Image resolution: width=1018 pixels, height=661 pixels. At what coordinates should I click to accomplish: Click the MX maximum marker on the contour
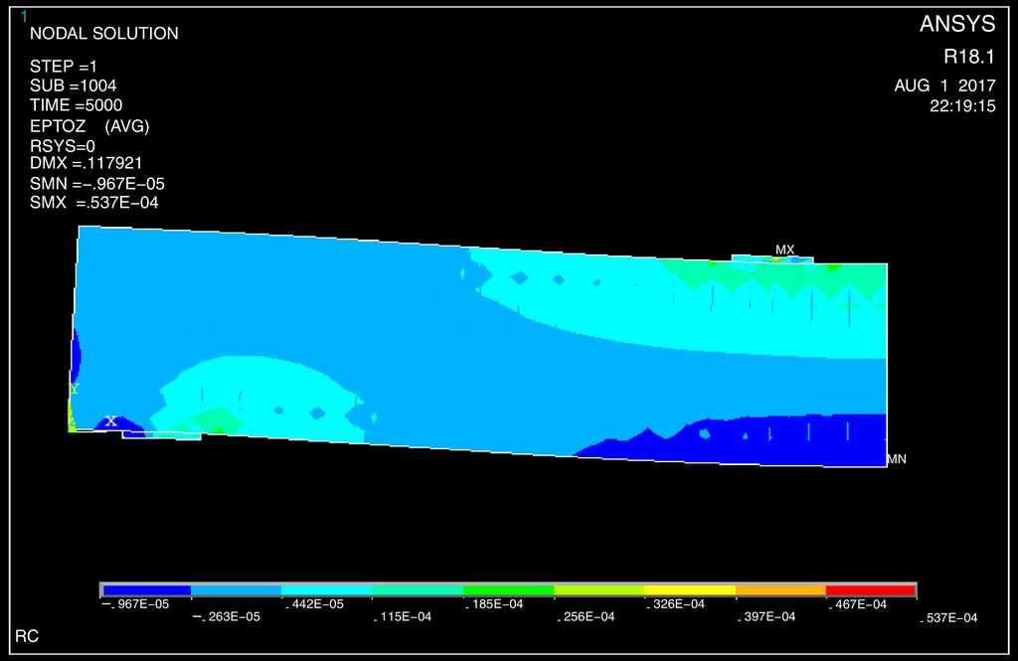pos(784,250)
